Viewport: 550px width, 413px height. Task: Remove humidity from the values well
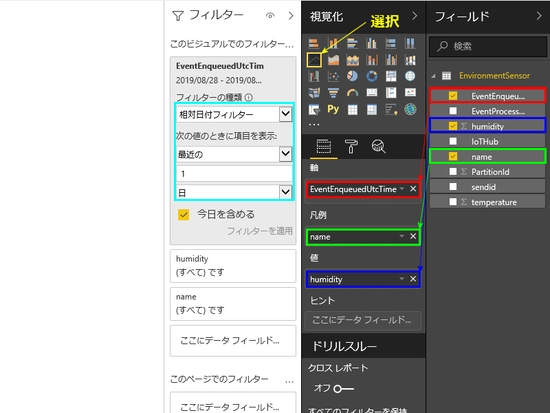413,279
